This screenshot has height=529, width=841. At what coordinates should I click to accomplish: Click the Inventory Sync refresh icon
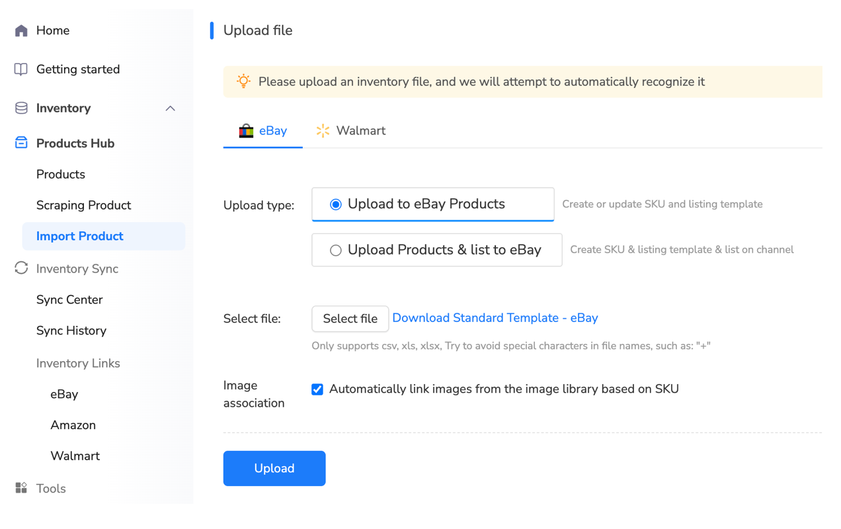coord(21,268)
